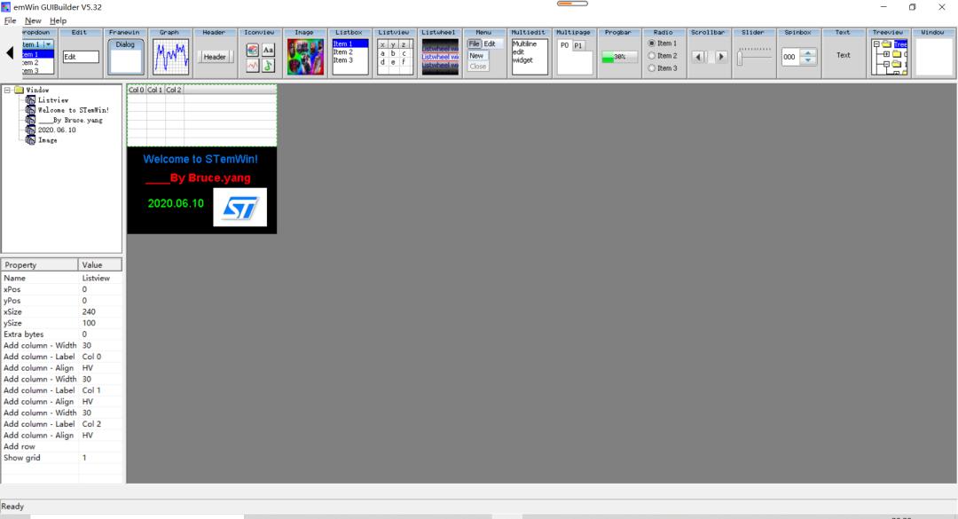Click the Col 0 header in listview preview
Screen dimensions: 958x519
click(x=137, y=90)
